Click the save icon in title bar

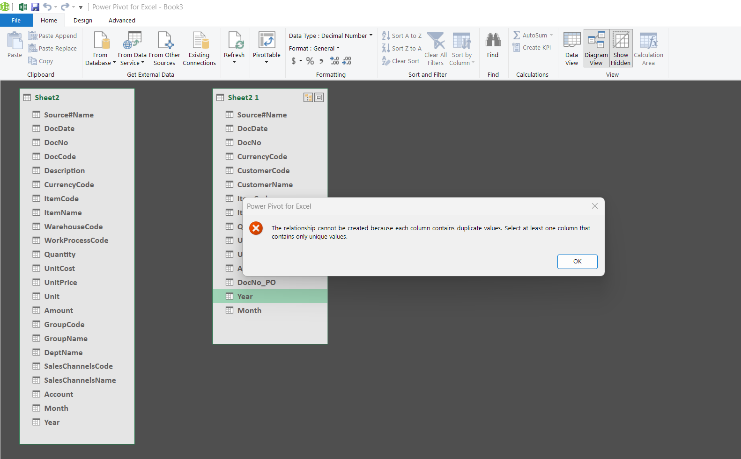(x=35, y=7)
